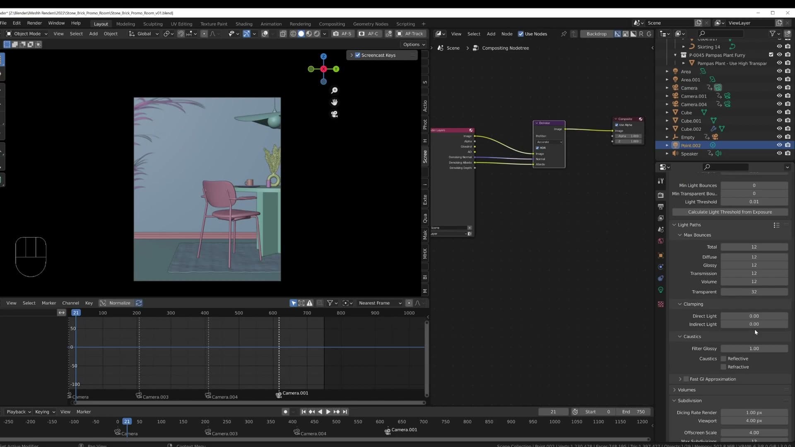Toggle Use Alpha in the Composite node
Viewport: 795px width, 447px height.
(617, 125)
